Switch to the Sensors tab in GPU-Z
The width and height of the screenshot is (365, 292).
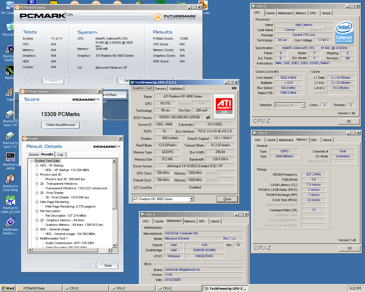point(161,89)
